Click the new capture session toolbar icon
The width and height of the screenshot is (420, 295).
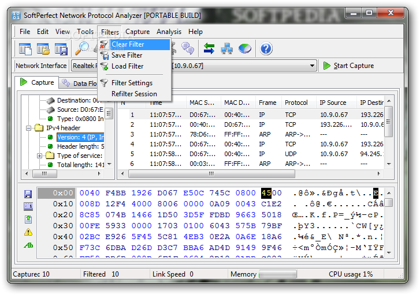click(x=25, y=49)
